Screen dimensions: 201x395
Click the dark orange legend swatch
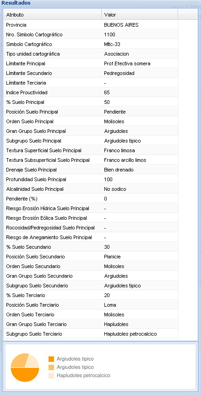(51, 359)
